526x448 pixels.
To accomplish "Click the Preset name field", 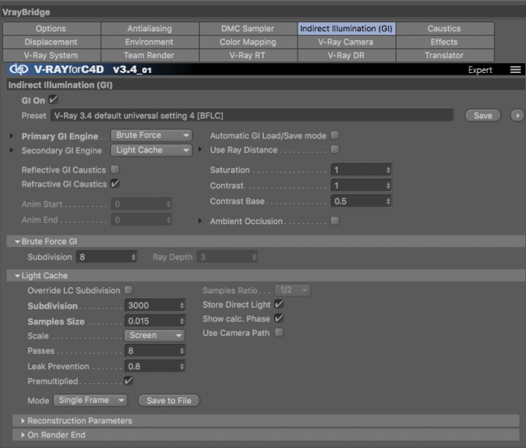I will click(x=252, y=116).
